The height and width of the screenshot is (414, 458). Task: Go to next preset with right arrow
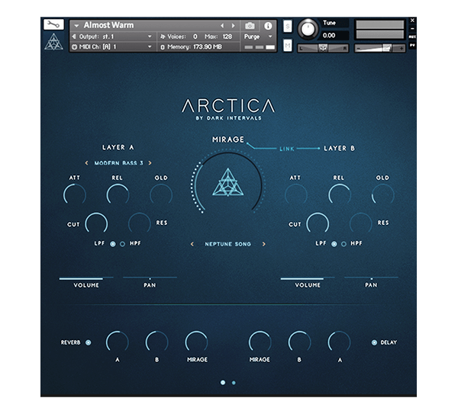[233, 26]
